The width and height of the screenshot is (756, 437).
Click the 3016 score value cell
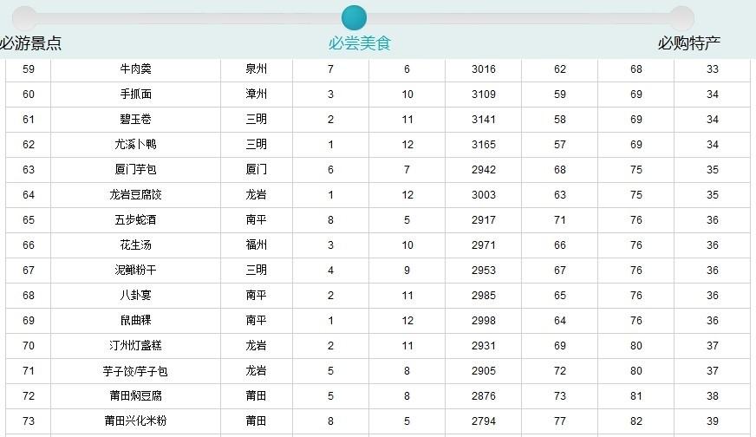click(484, 69)
